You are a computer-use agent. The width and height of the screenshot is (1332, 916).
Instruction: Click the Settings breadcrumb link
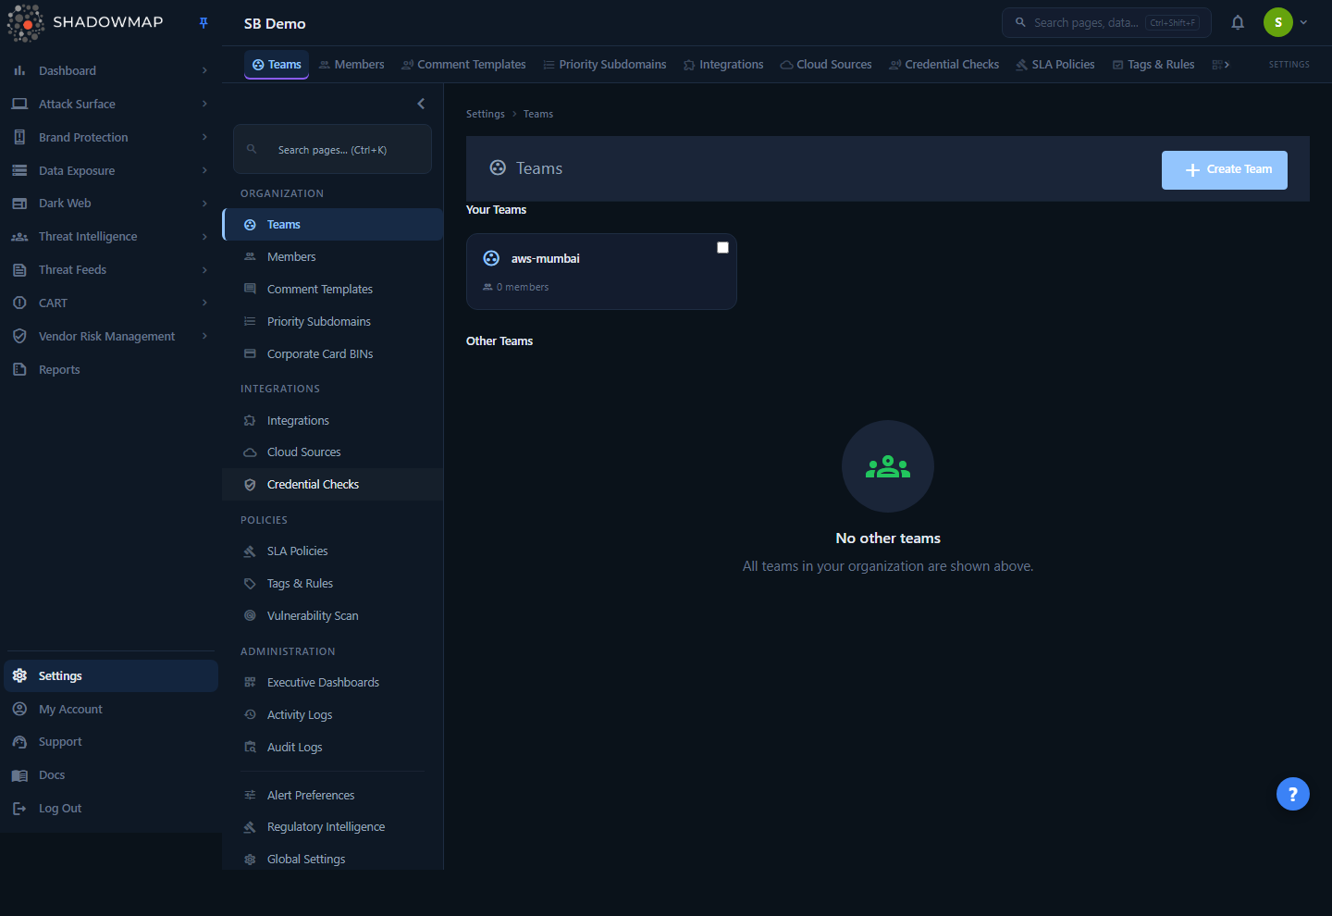click(x=486, y=114)
